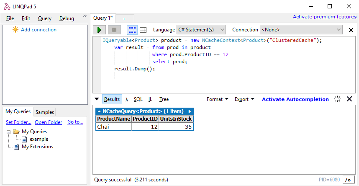
Task: Click the /o- button in status bar
Action: point(349,180)
